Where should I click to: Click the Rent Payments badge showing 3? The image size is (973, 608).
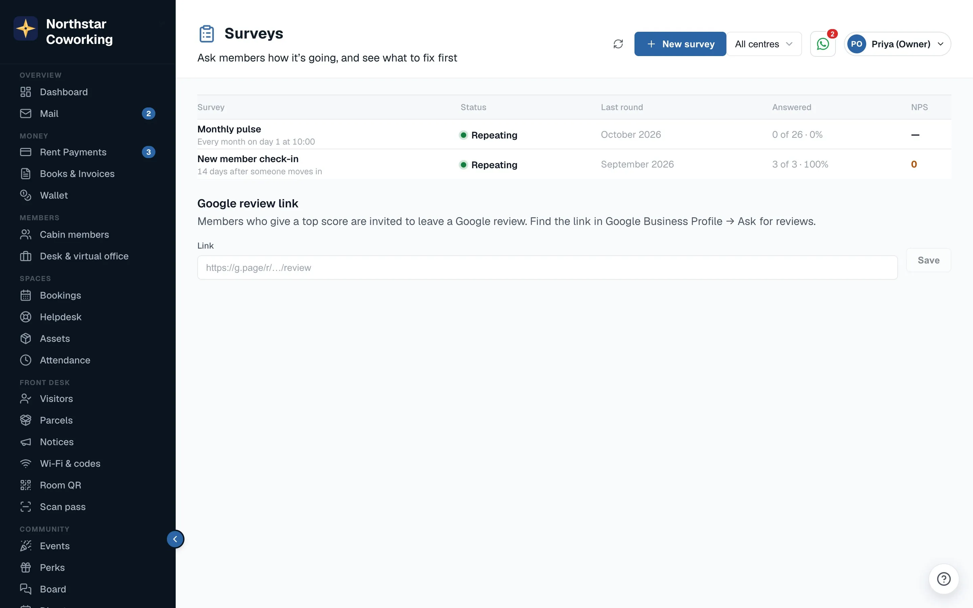[148, 152]
